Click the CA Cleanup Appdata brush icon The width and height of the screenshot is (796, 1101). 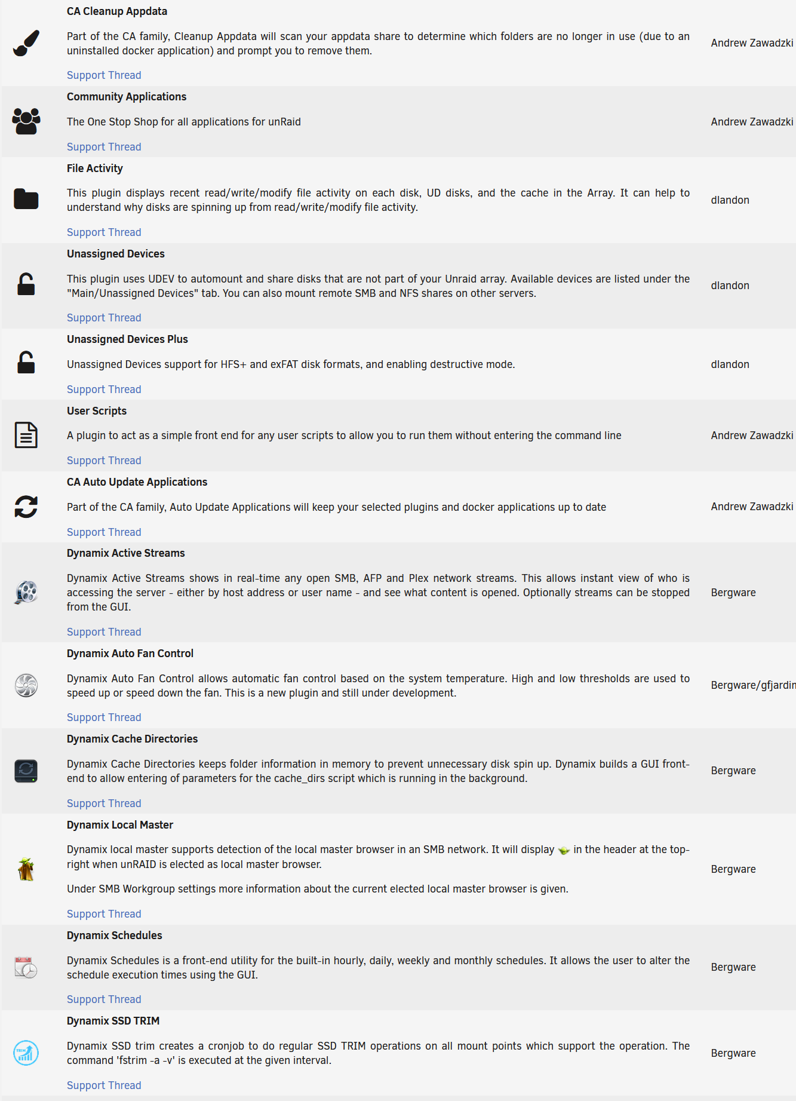click(26, 43)
